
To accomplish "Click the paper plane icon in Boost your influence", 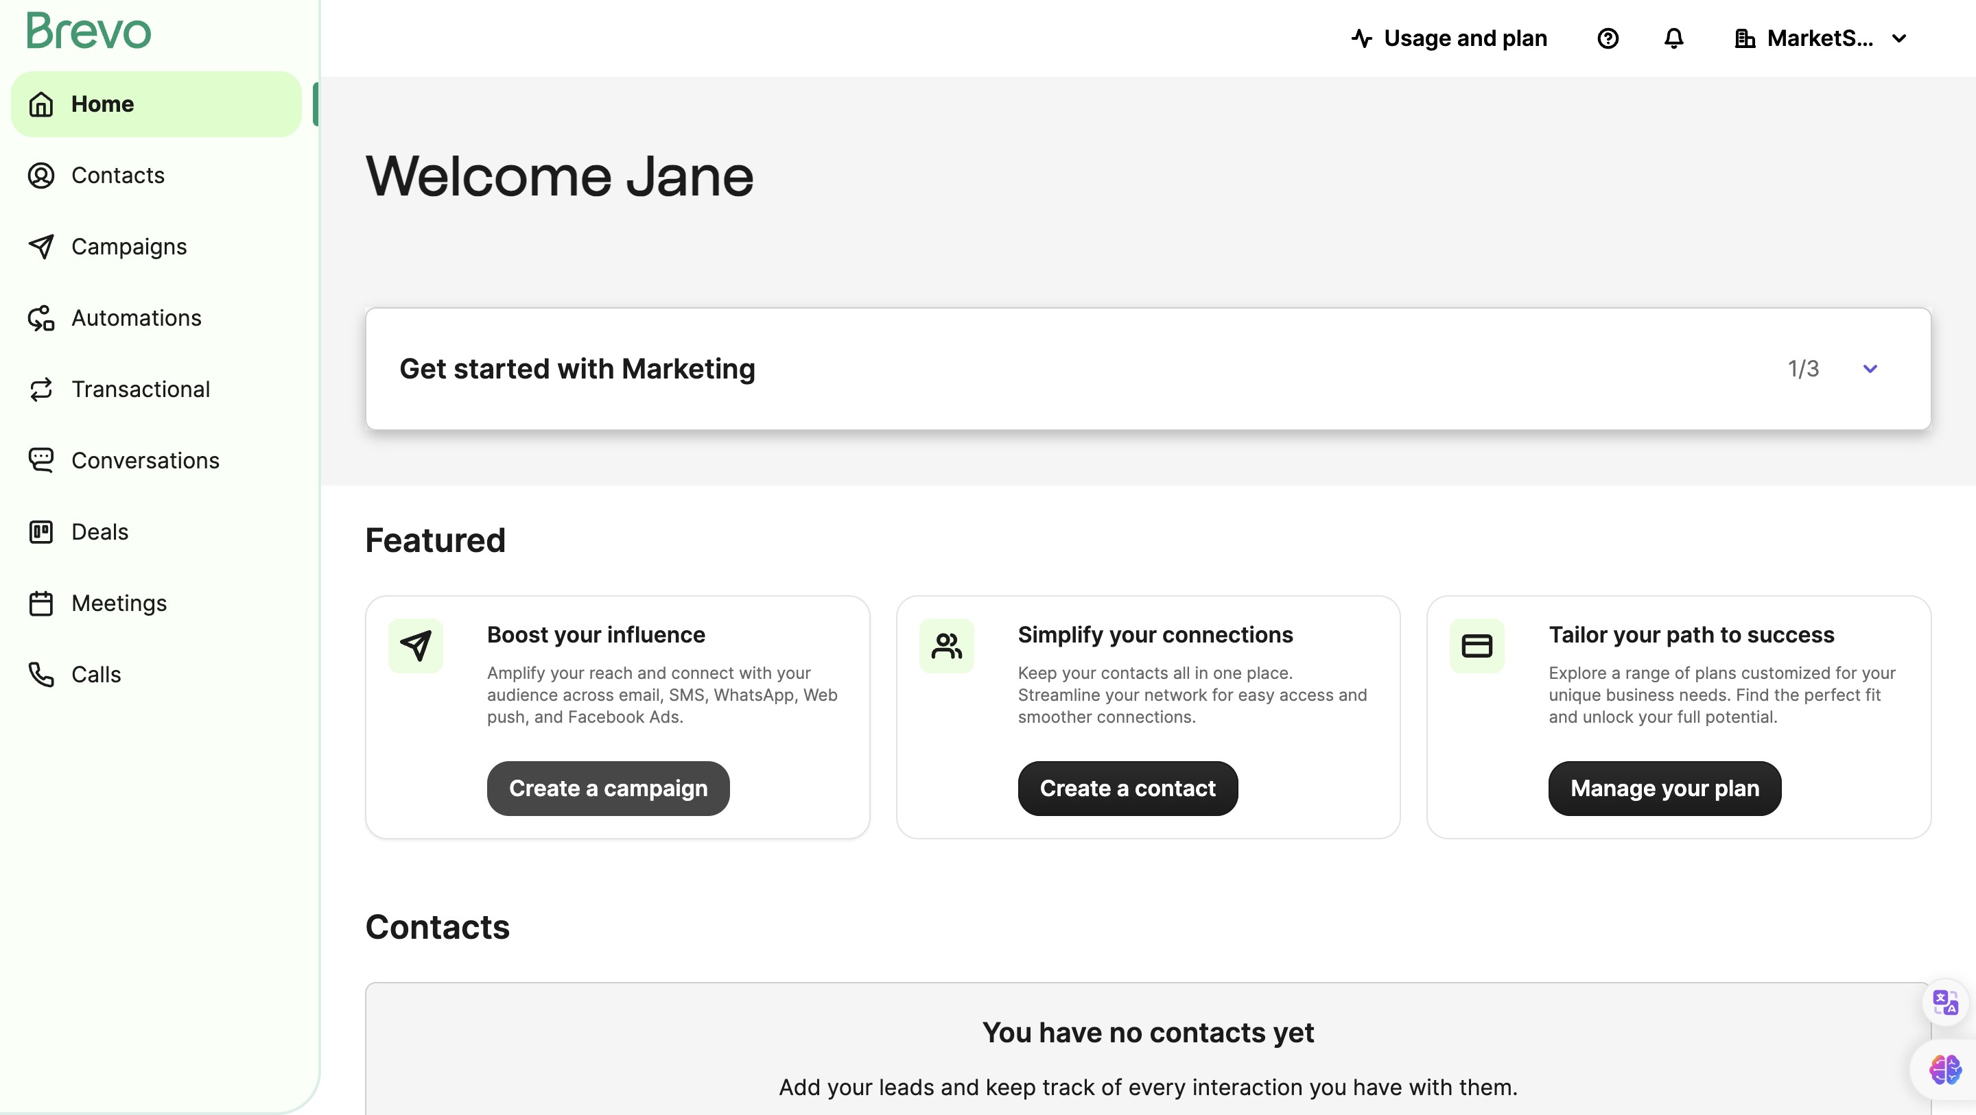I will 416,646.
